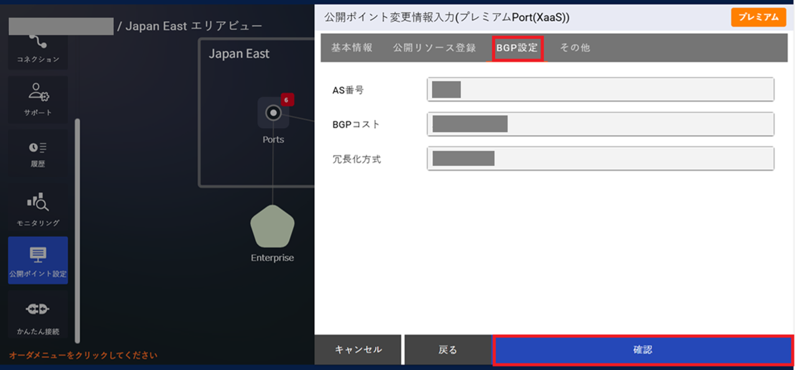The height and width of the screenshot is (370, 797).
Task: Click the 履歴 history icon
Action: [37, 151]
